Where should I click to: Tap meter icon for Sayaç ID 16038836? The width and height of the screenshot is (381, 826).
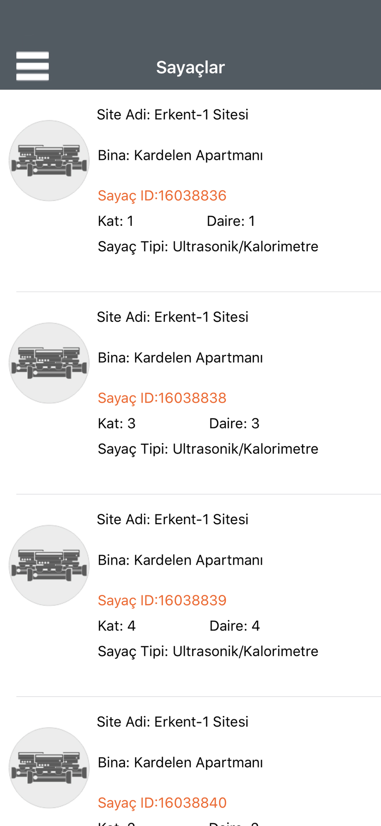point(49,161)
